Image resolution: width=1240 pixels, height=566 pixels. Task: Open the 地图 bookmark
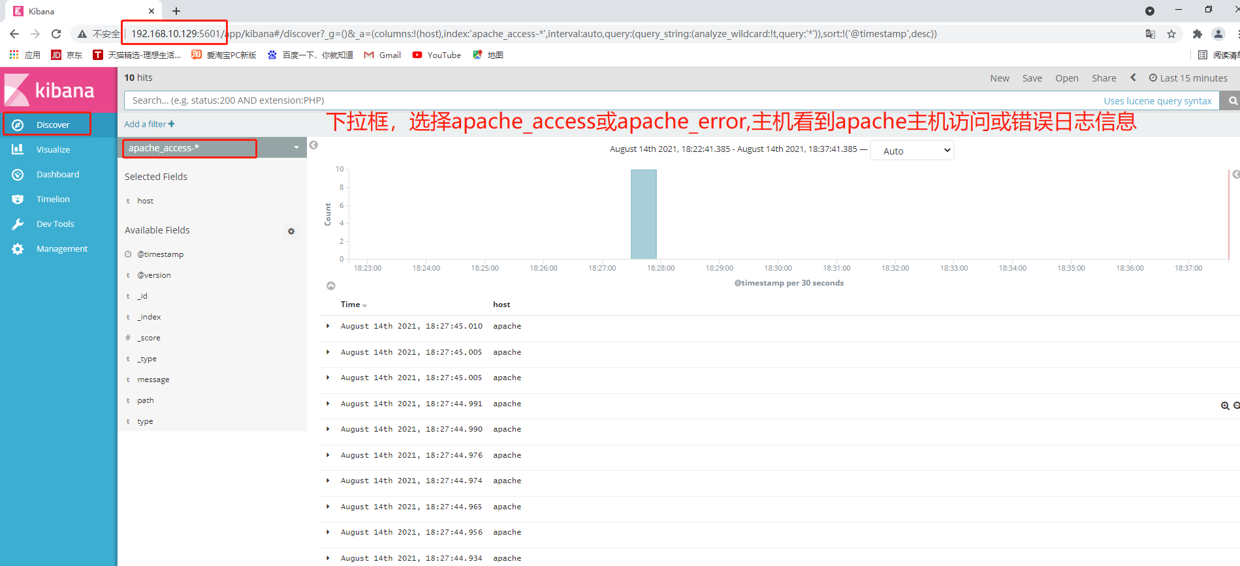tap(488, 55)
